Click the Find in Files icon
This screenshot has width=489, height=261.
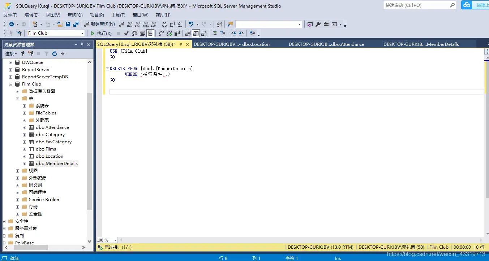230,24
